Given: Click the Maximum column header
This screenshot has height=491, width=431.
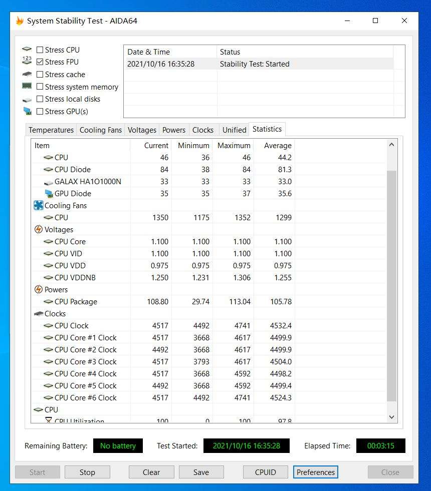Looking at the screenshot, I should pyautogui.click(x=233, y=146).
